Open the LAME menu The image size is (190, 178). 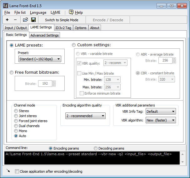[x=55, y=12]
